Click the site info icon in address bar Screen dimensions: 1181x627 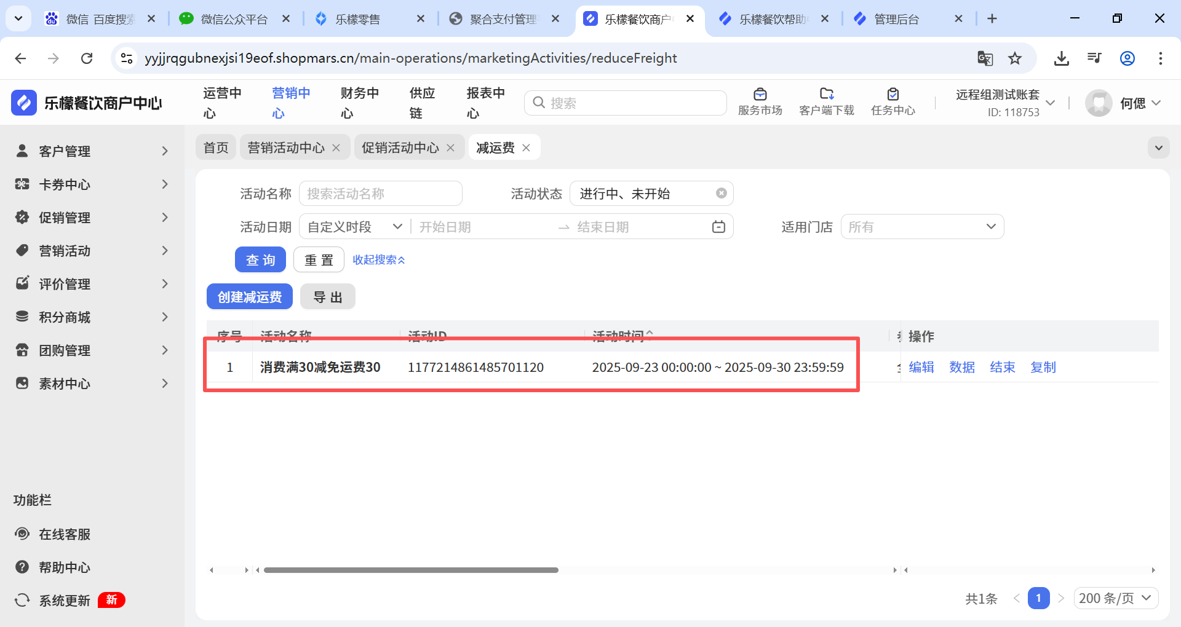127,58
